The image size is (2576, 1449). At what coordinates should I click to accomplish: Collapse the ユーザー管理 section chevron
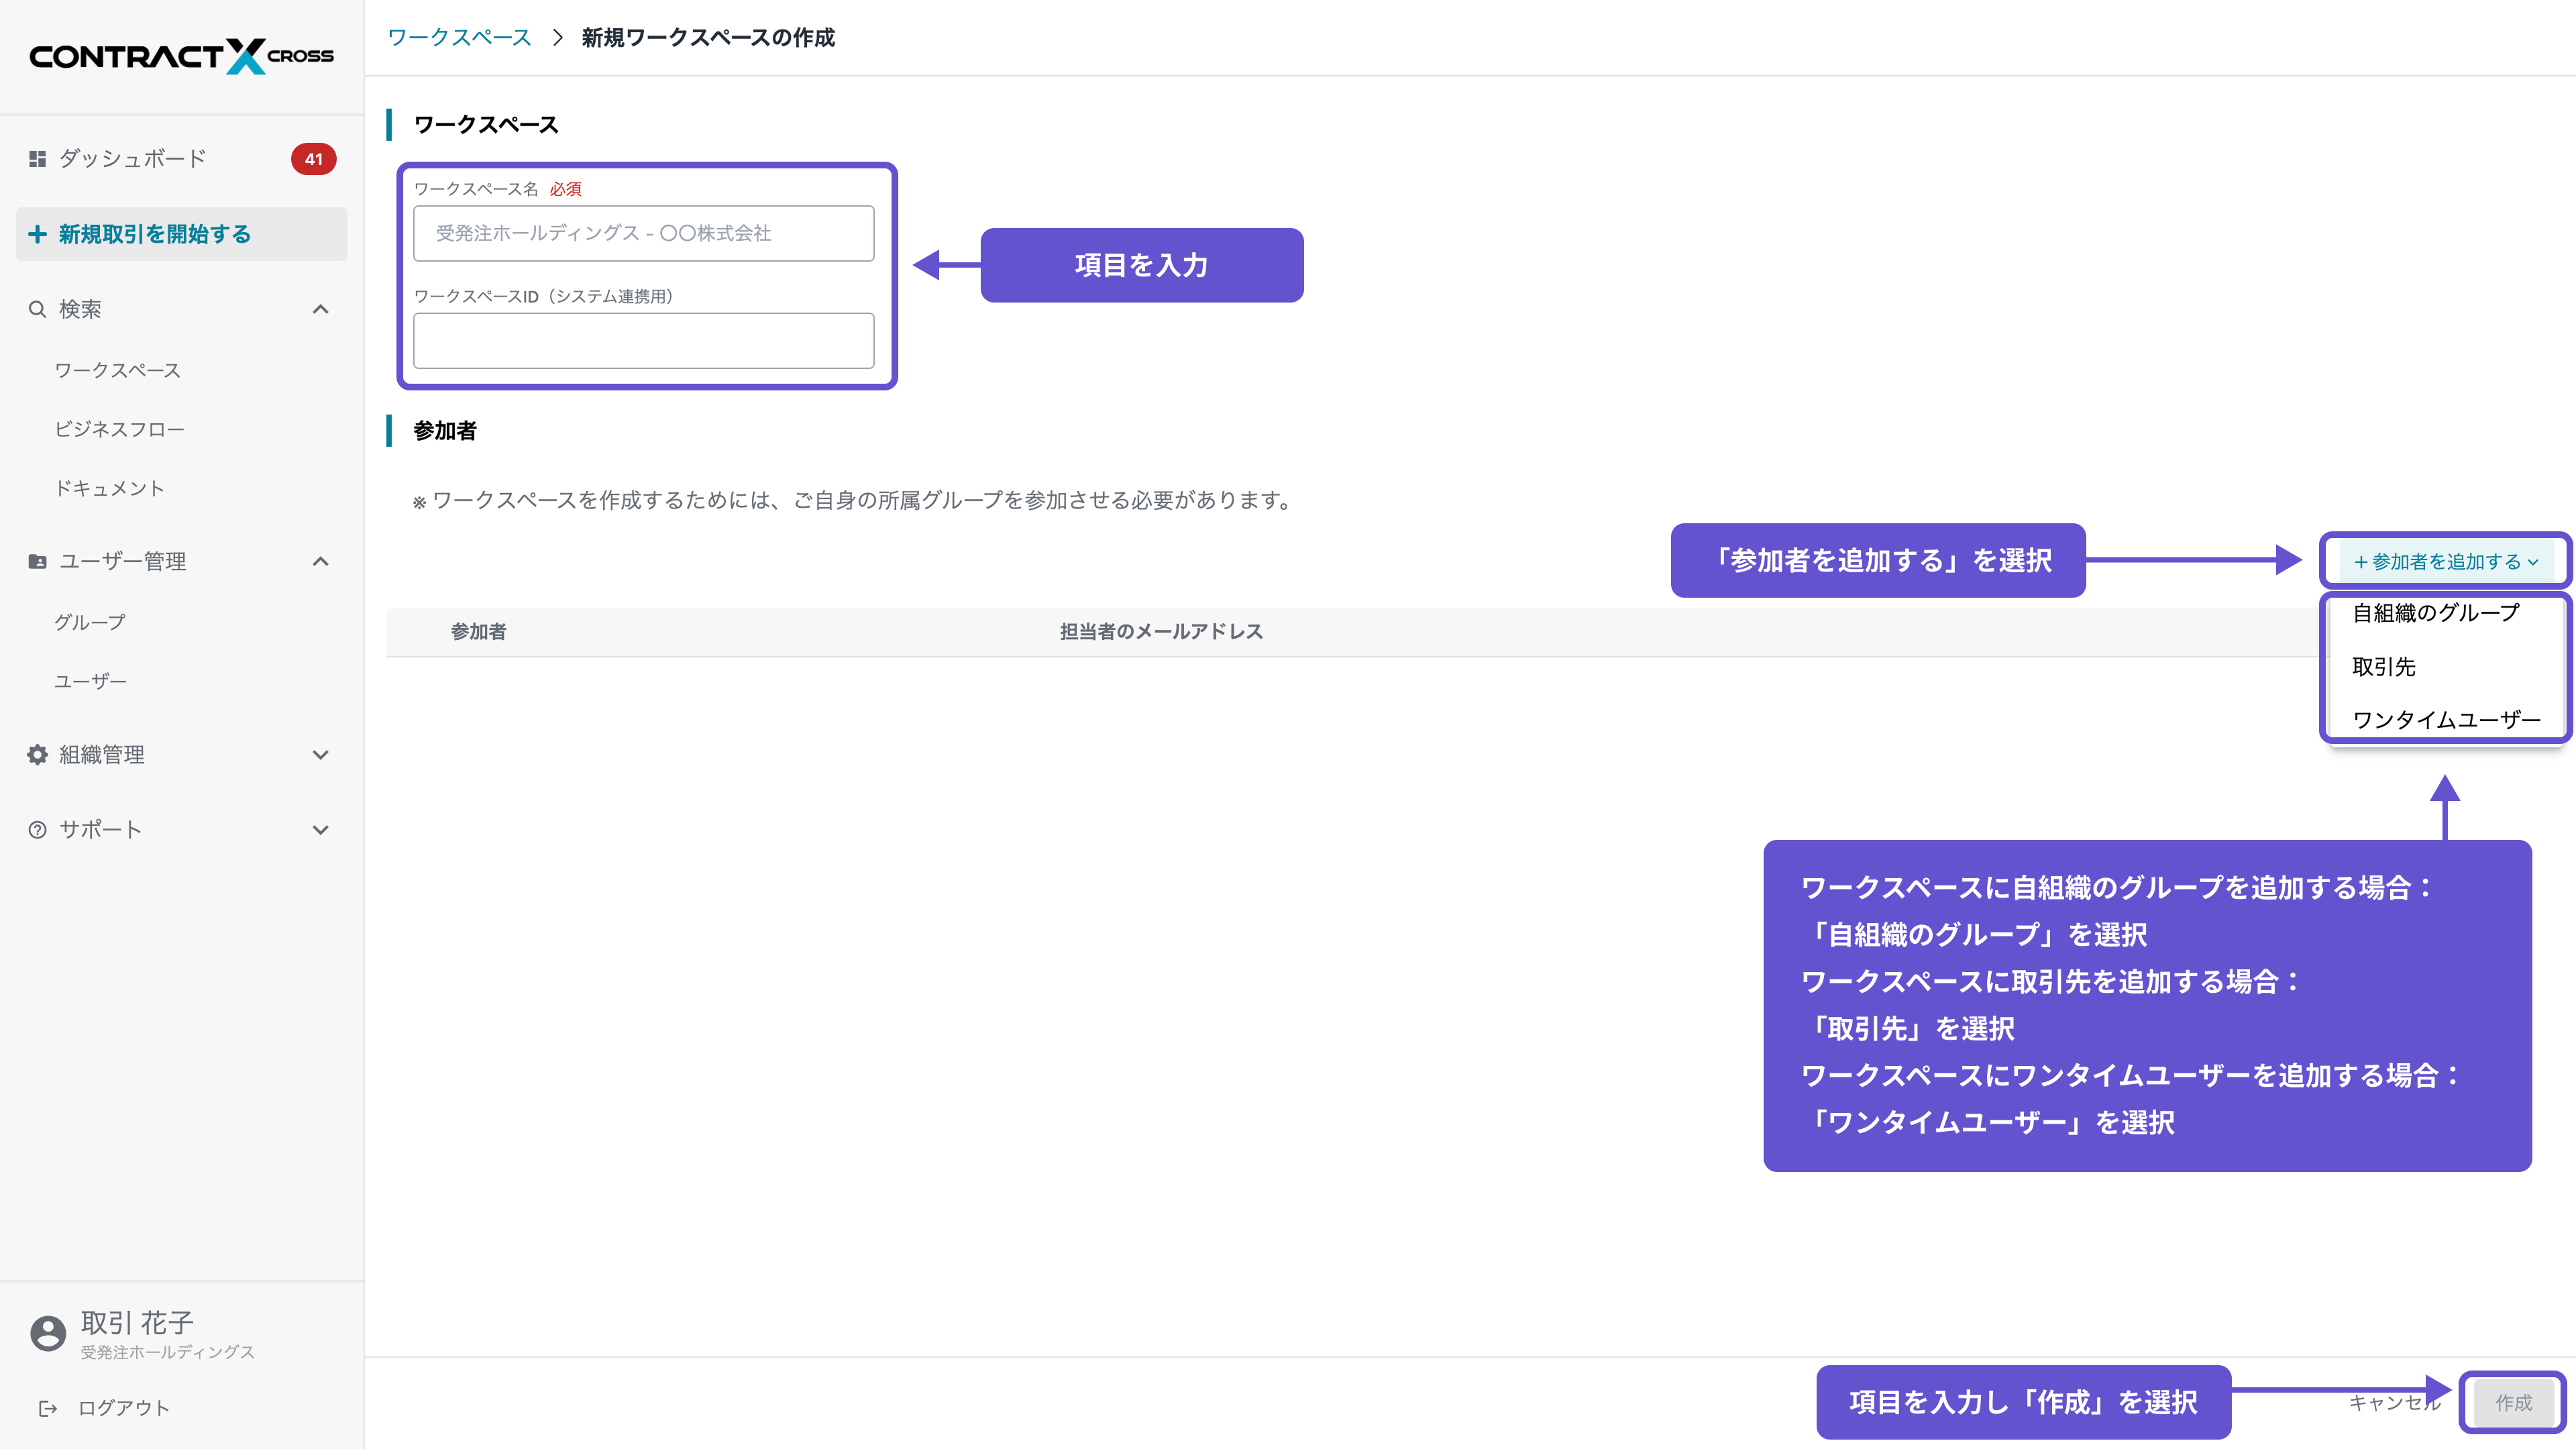click(x=321, y=561)
